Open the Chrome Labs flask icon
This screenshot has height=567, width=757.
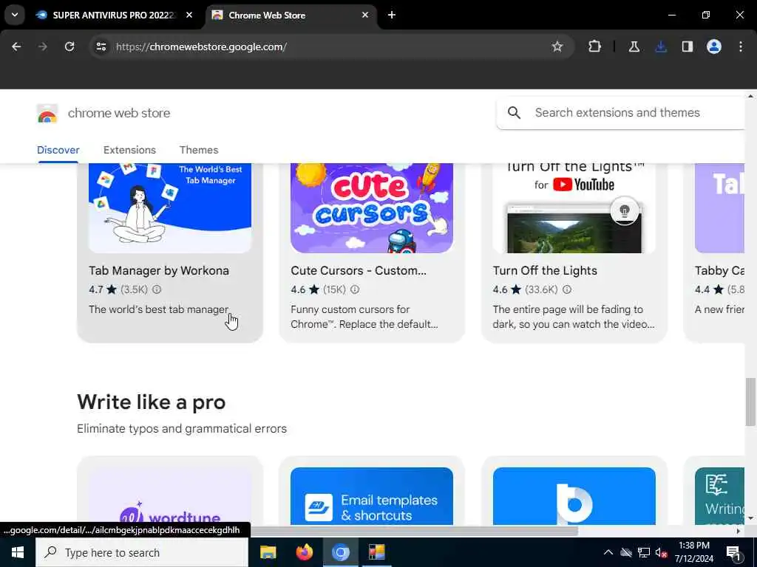634,47
